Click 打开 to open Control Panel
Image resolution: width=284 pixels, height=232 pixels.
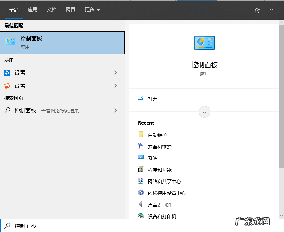[152, 99]
